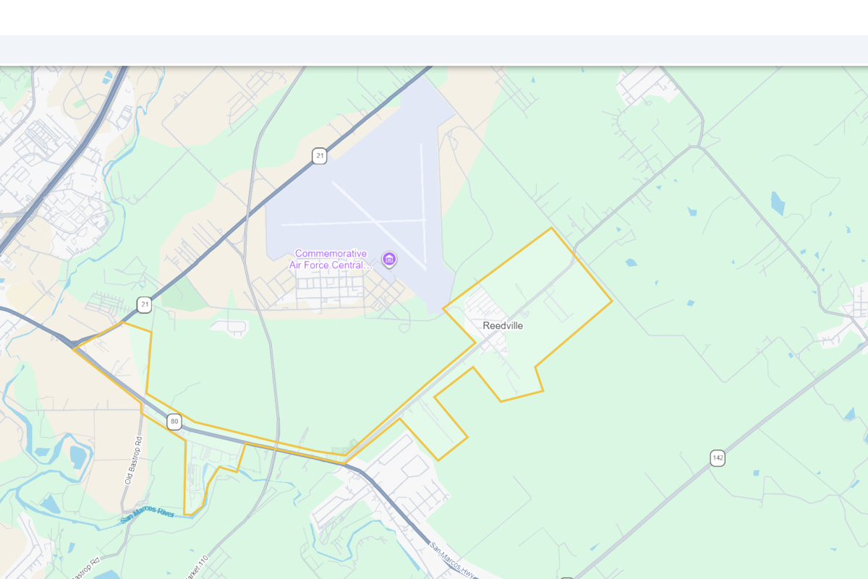Click the Highway 21 shield on the left side

(x=145, y=304)
